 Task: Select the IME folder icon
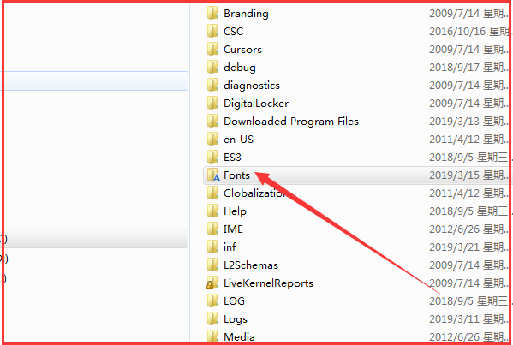(212, 229)
